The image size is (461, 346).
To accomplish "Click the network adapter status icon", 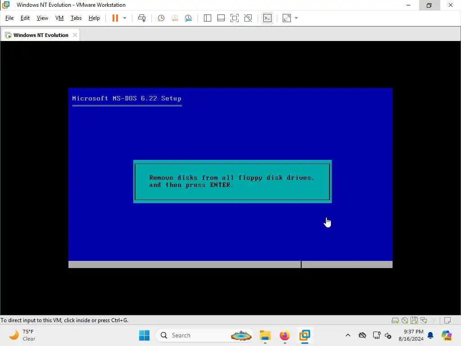I will point(424,320).
